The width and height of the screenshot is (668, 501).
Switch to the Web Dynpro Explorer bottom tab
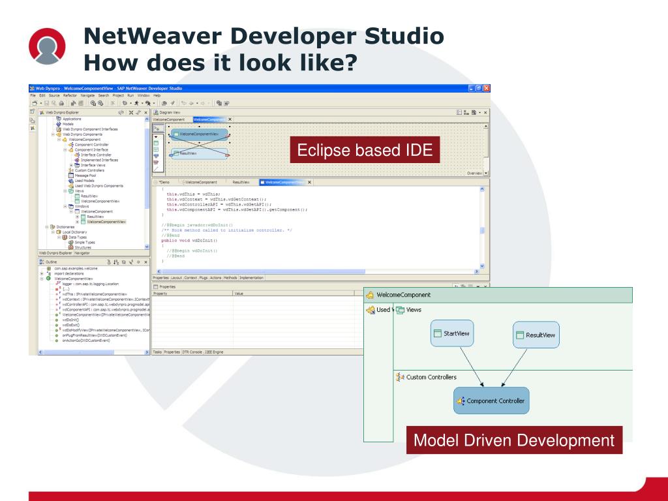click(55, 253)
